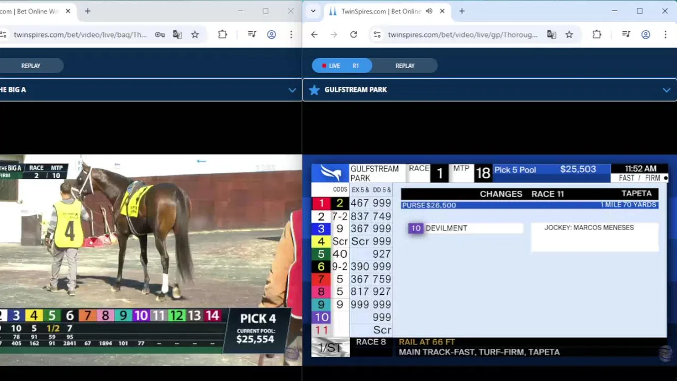Click the Big A paddock video feed
Viewport: 677px width, 381px height.
tap(151, 260)
